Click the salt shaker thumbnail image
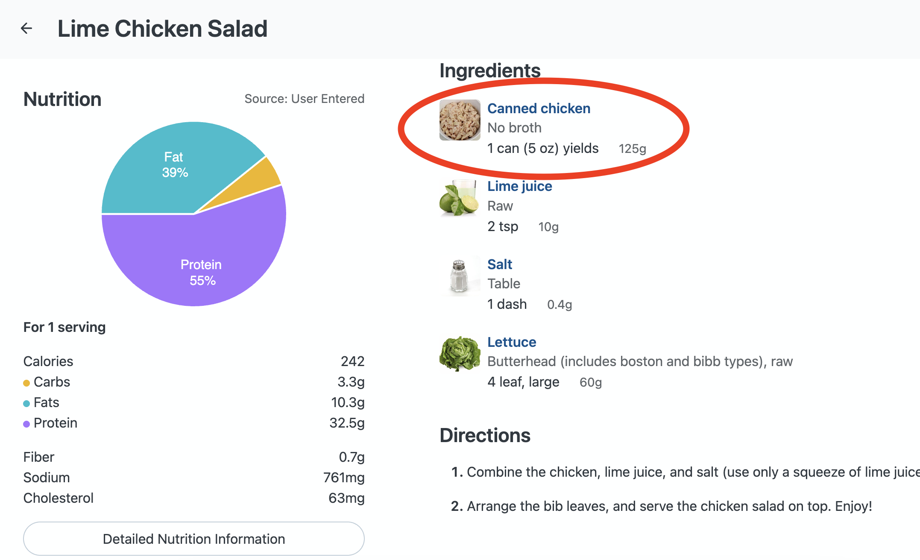The height and width of the screenshot is (560, 920). tap(460, 276)
